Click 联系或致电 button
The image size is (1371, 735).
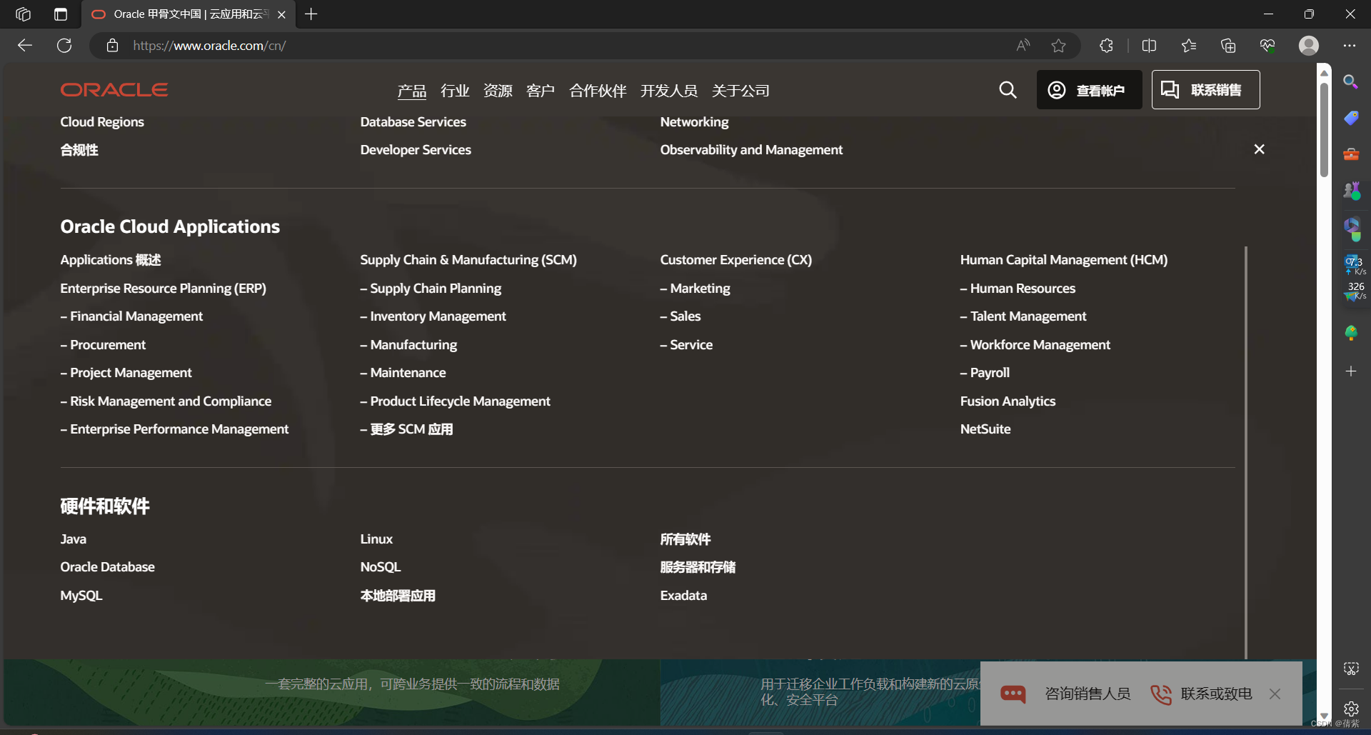click(x=1201, y=694)
